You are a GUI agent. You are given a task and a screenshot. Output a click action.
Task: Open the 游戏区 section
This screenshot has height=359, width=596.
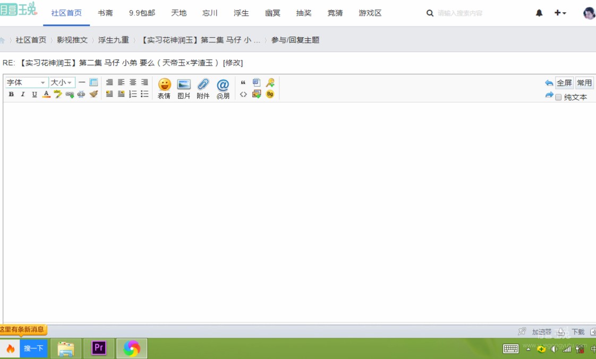tap(369, 13)
